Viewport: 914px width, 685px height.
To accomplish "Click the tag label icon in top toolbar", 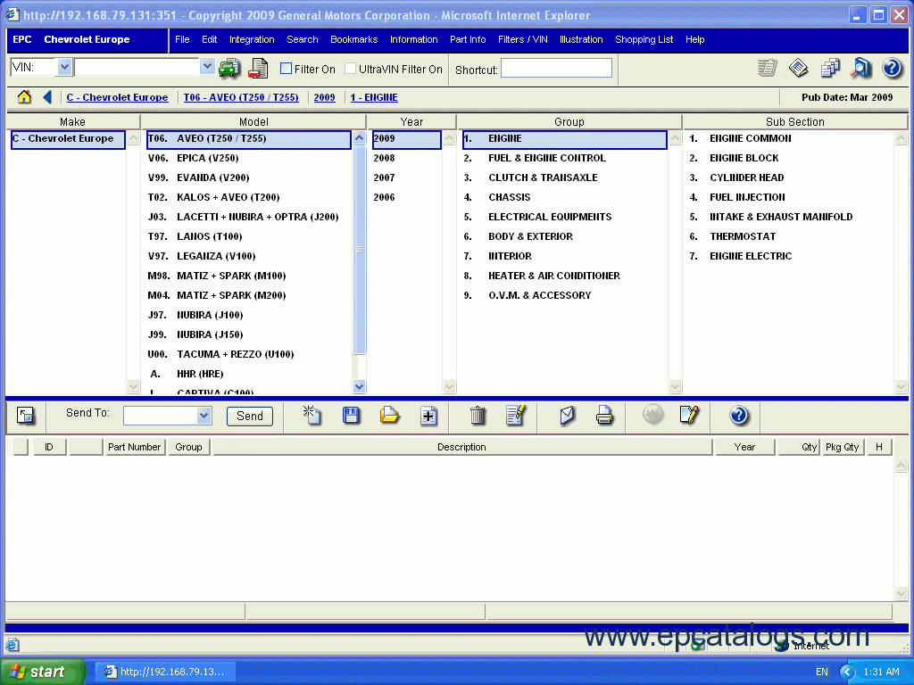I will (x=799, y=68).
